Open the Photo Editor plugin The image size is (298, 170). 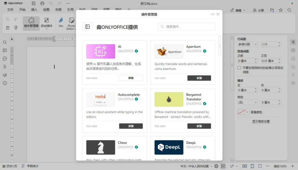[71, 23]
